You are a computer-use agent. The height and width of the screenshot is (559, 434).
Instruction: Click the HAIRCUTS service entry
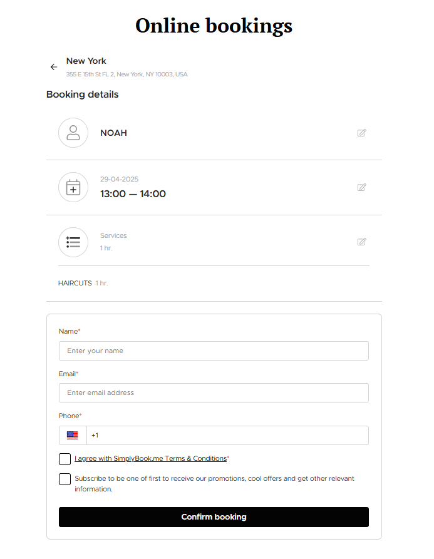pos(83,283)
